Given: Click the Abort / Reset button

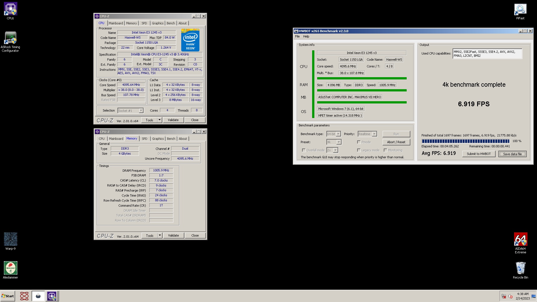Looking at the screenshot, I should coord(396,142).
